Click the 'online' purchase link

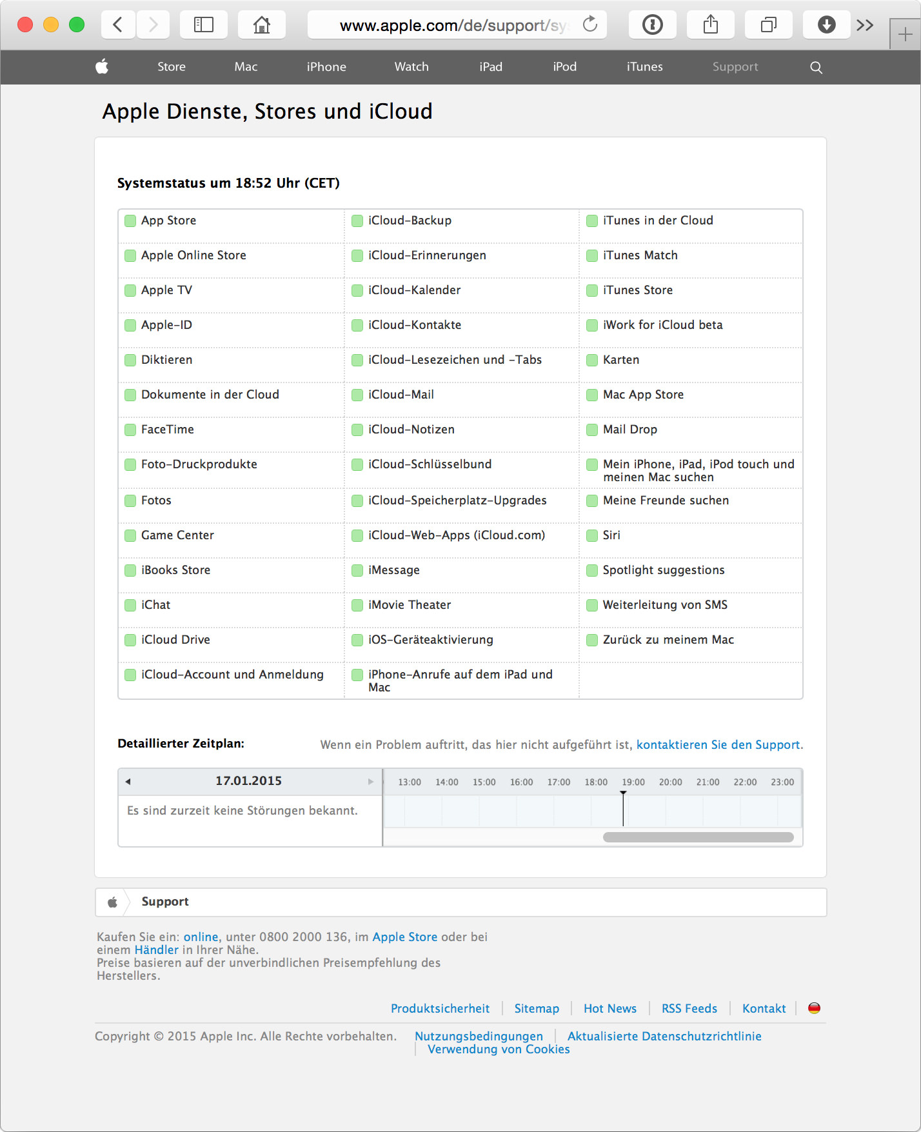[x=201, y=937]
